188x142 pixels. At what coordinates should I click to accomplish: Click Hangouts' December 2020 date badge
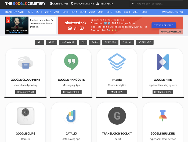tap(71, 92)
